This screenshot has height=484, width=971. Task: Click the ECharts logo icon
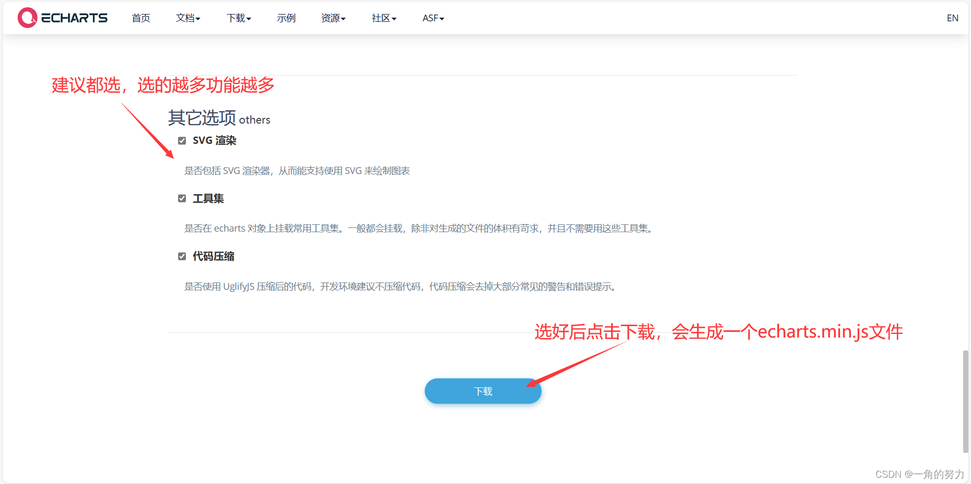(x=28, y=18)
